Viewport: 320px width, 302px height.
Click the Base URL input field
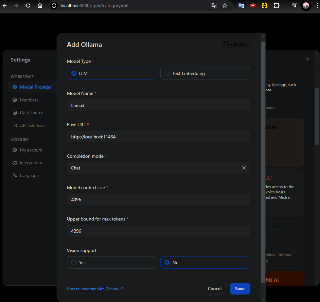tap(158, 137)
